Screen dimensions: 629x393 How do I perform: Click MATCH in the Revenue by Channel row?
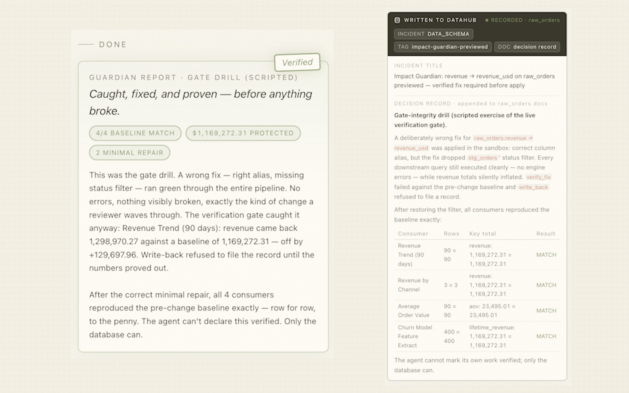546,285
